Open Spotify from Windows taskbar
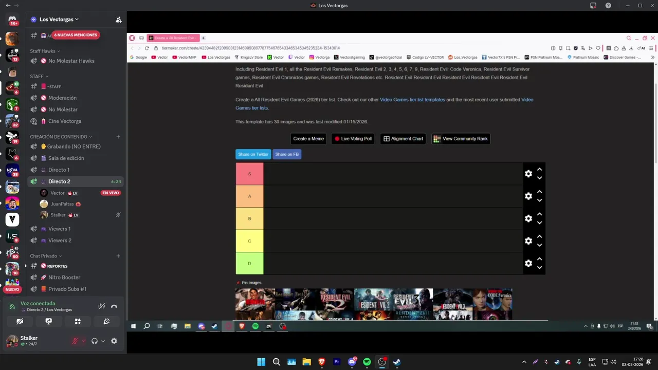The height and width of the screenshot is (370, 658). click(x=367, y=362)
